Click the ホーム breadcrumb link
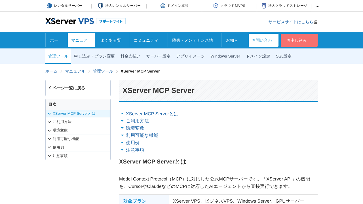 (x=51, y=71)
